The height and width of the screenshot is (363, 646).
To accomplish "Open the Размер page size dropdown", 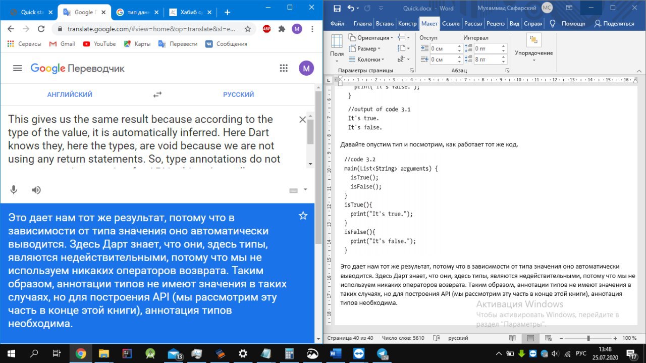I will [365, 48].
